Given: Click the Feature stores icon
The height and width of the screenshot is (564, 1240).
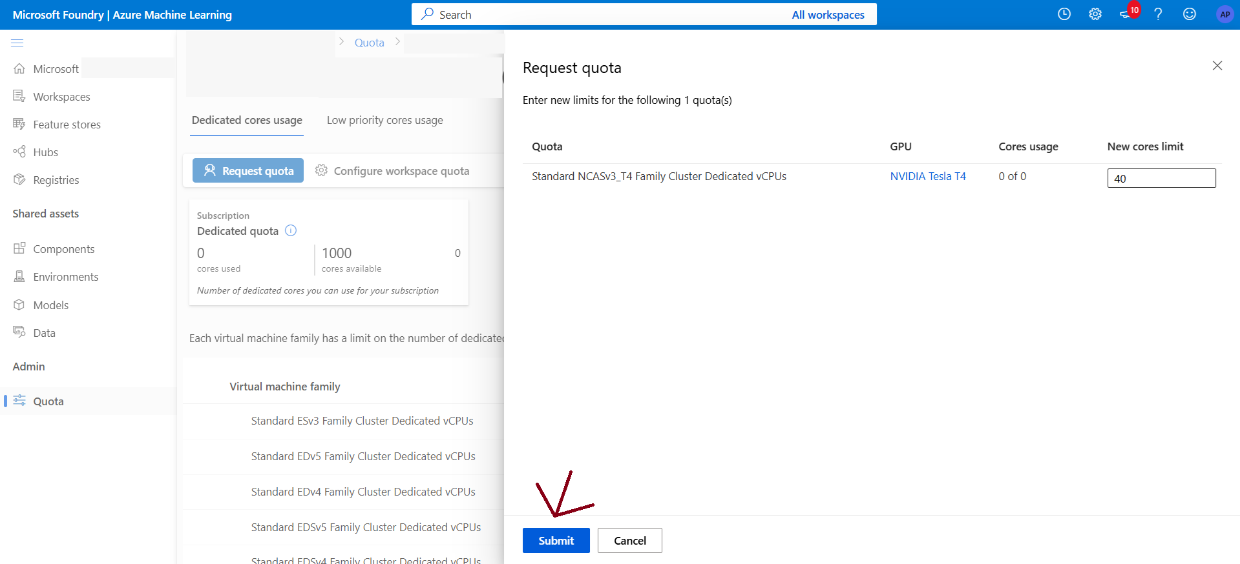Looking at the screenshot, I should [x=19, y=124].
